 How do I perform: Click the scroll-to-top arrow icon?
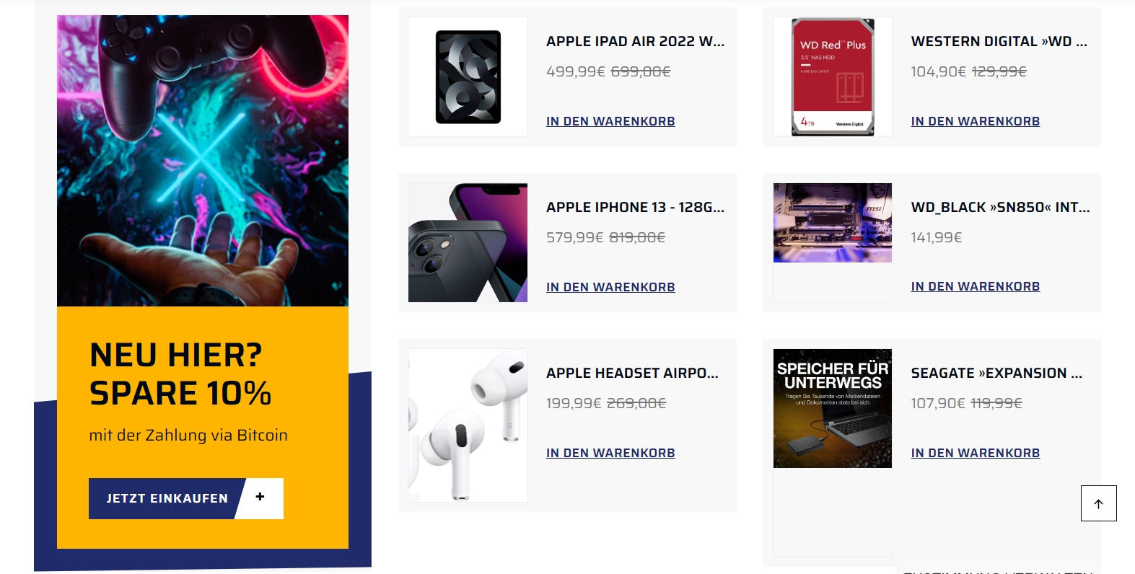pos(1098,503)
